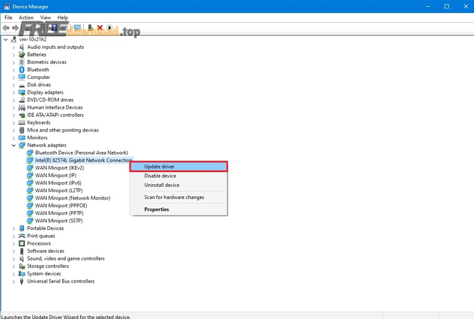Expand the Audio inputs and outputs branch
Screen dimensions: 474x319
(x=14, y=47)
